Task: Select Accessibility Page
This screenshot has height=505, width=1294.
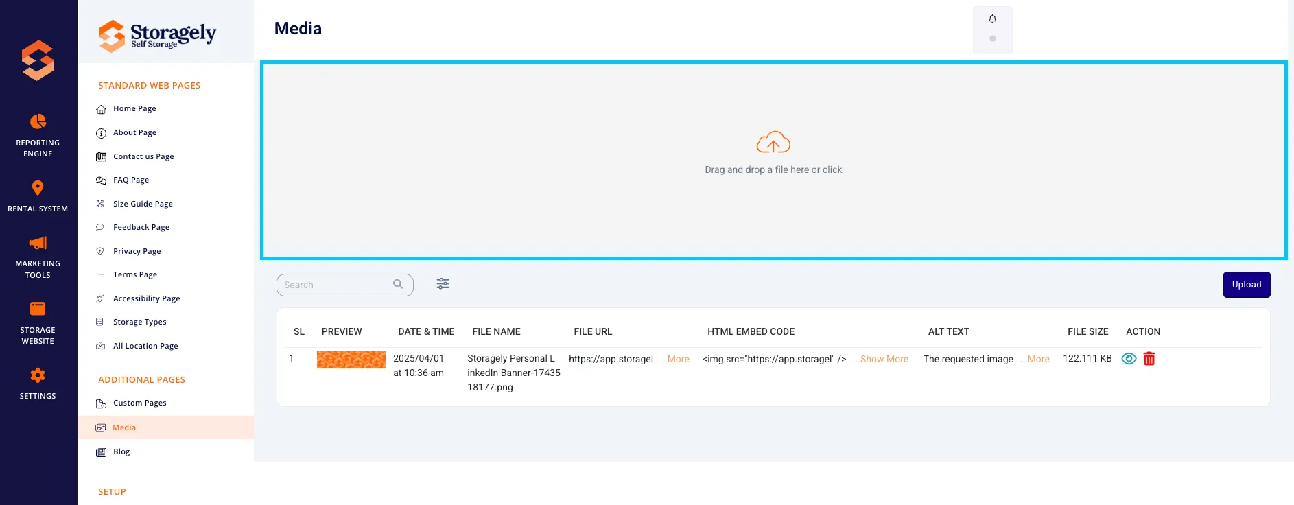Action: pos(147,298)
